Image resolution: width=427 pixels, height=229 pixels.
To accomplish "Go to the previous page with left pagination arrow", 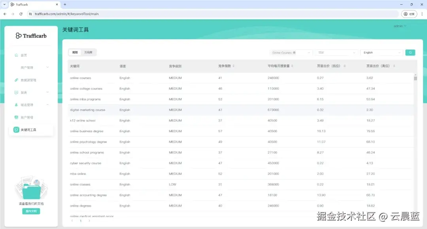I will 72,221.
